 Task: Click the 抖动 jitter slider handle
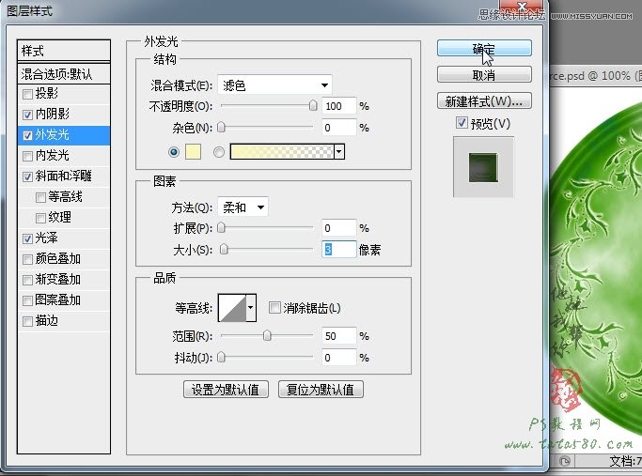click(221, 358)
